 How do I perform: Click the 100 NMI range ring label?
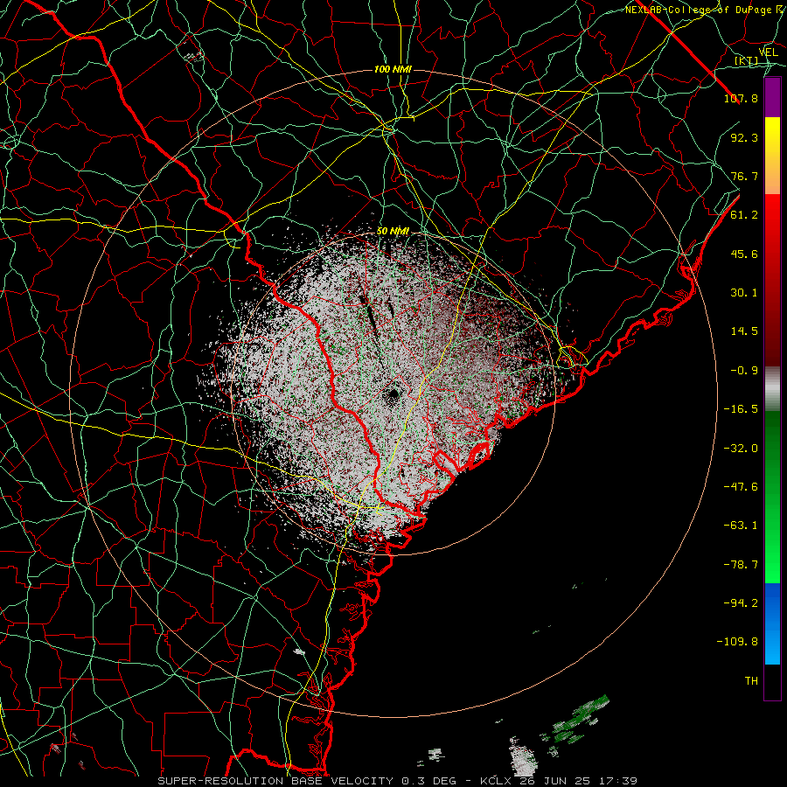click(393, 69)
